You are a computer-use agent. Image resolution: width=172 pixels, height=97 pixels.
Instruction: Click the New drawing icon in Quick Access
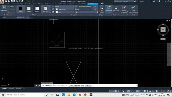pos(6,1)
